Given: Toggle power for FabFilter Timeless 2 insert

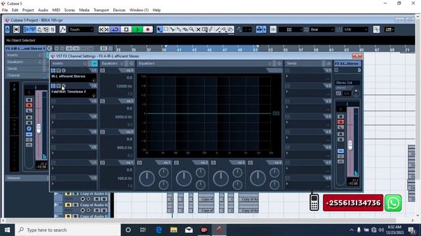Looking at the screenshot, I should point(53,86).
